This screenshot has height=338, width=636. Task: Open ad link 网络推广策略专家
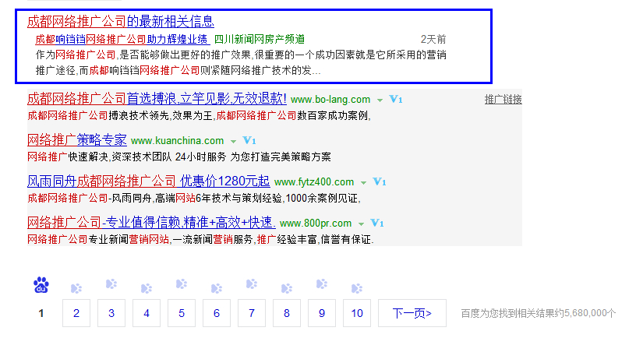tap(77, 140)
